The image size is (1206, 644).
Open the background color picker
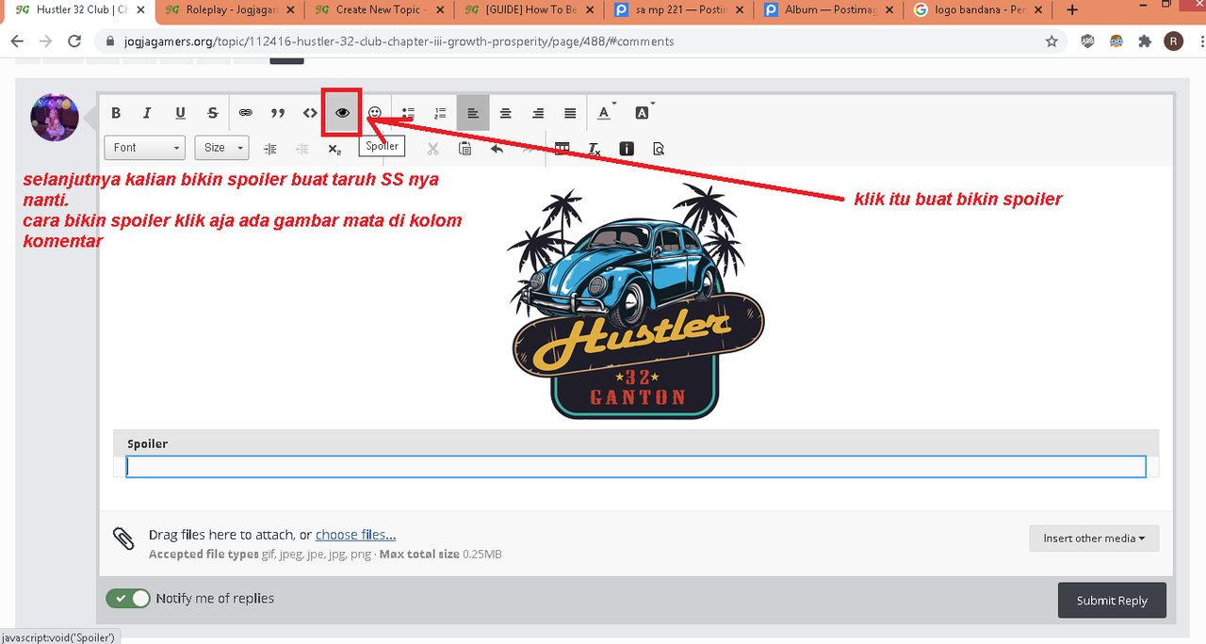click(644, 113)
